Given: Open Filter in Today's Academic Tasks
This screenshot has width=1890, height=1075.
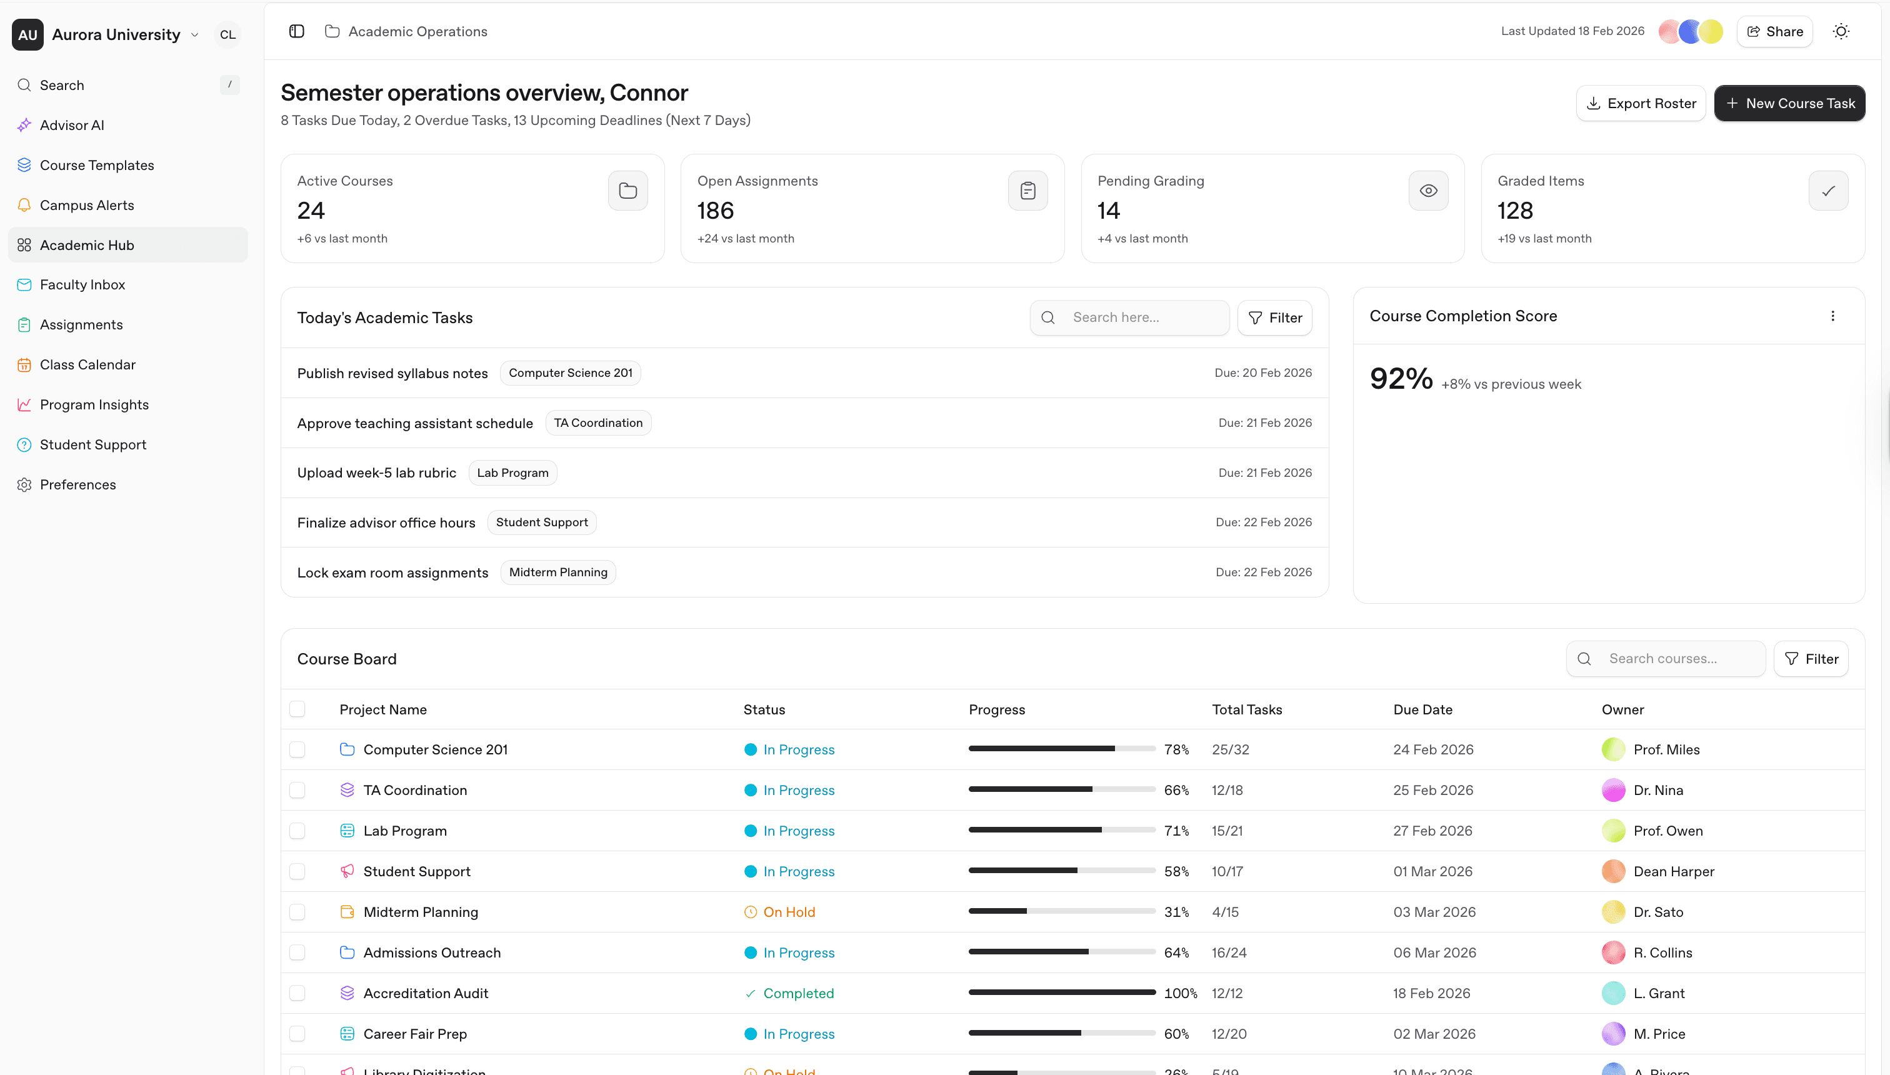Looking at the screenshot, I should (1274, 317).
